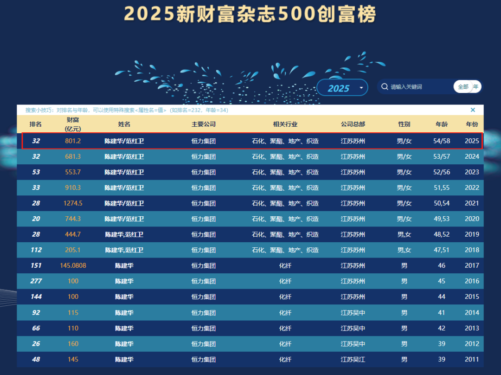
Task: Click rank 92 in the 2014 row
Action: pos(36,312)
